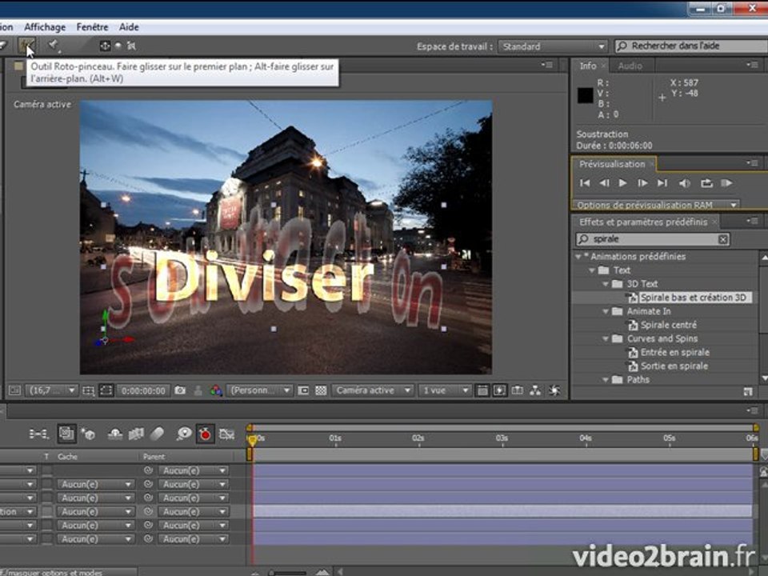Toggle the Draft 3D button in the timeline
The width and height of the screenshot is (768, 576).
pos(88,434)
